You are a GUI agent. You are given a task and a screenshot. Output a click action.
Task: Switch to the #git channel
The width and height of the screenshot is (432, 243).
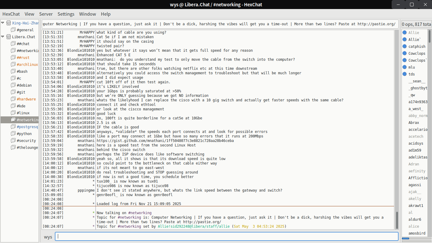point(21,92)
